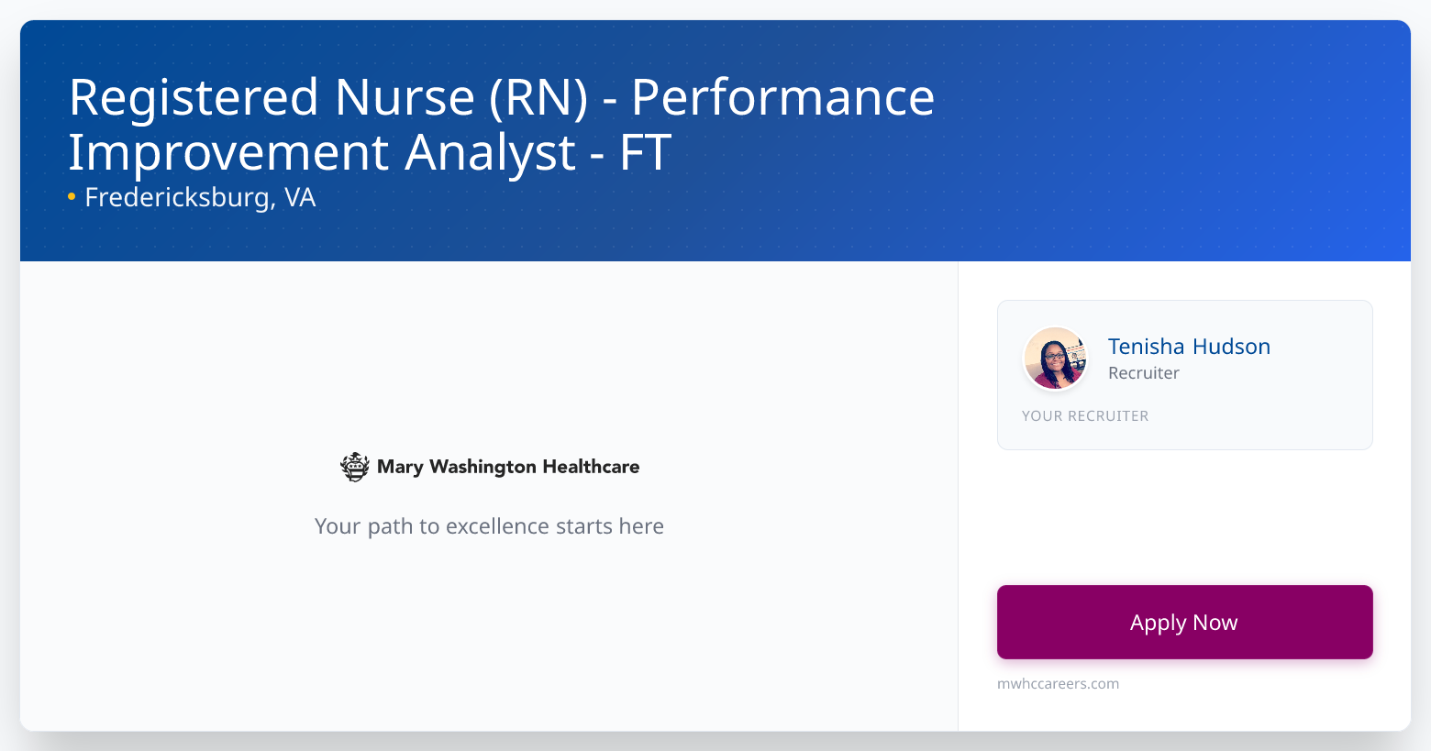Click the Fredericksburg, VA location text
The image size is (1431, 751).
click(200, 196)
